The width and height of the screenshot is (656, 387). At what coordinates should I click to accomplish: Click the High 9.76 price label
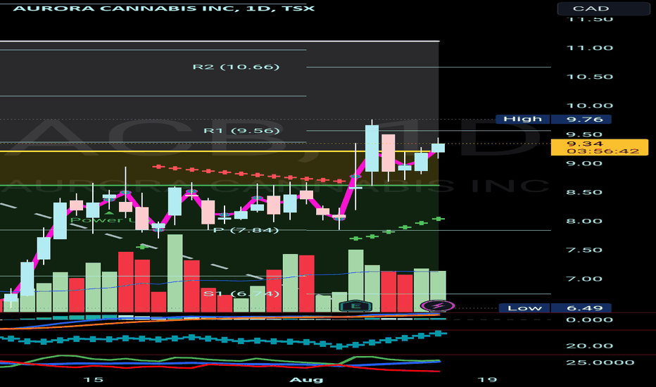553,119
